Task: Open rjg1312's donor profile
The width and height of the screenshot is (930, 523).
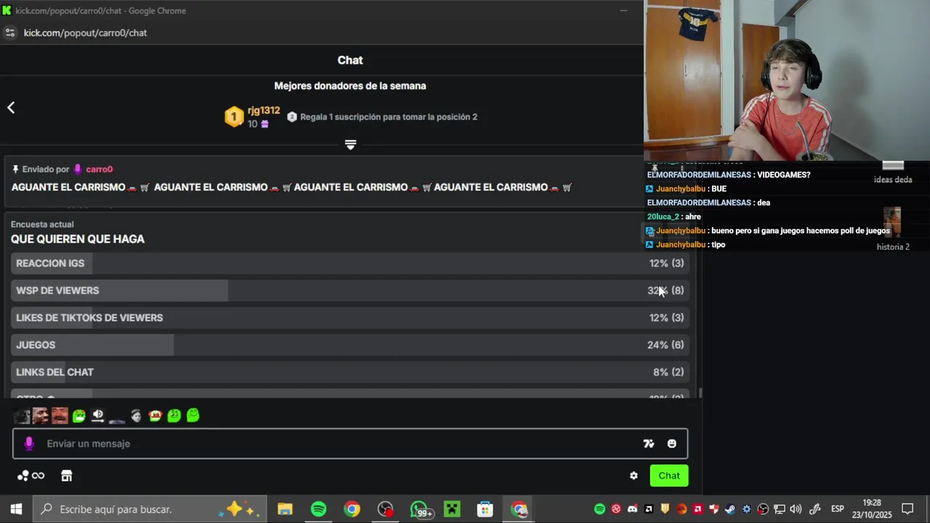Action: pos(263,110)
